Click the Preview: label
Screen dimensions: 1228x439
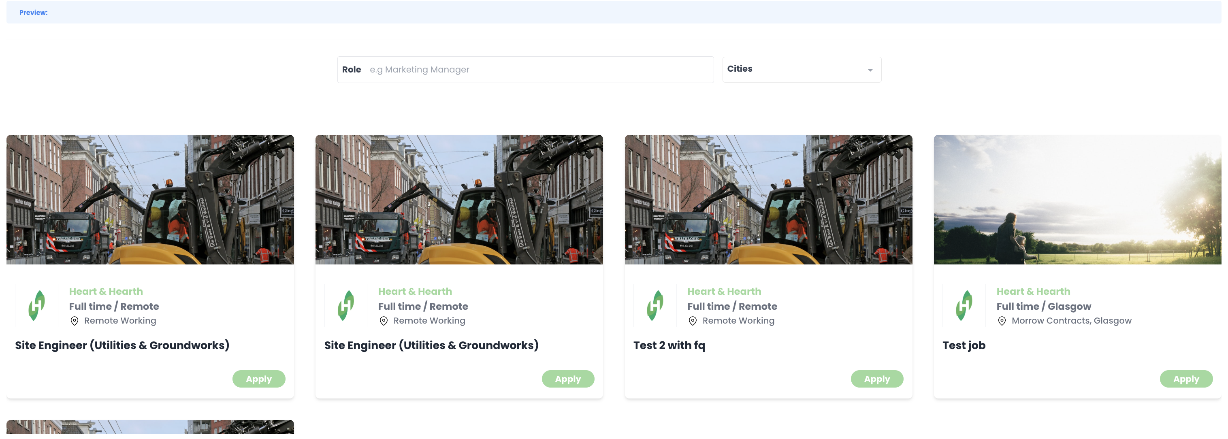coord(33,13)
